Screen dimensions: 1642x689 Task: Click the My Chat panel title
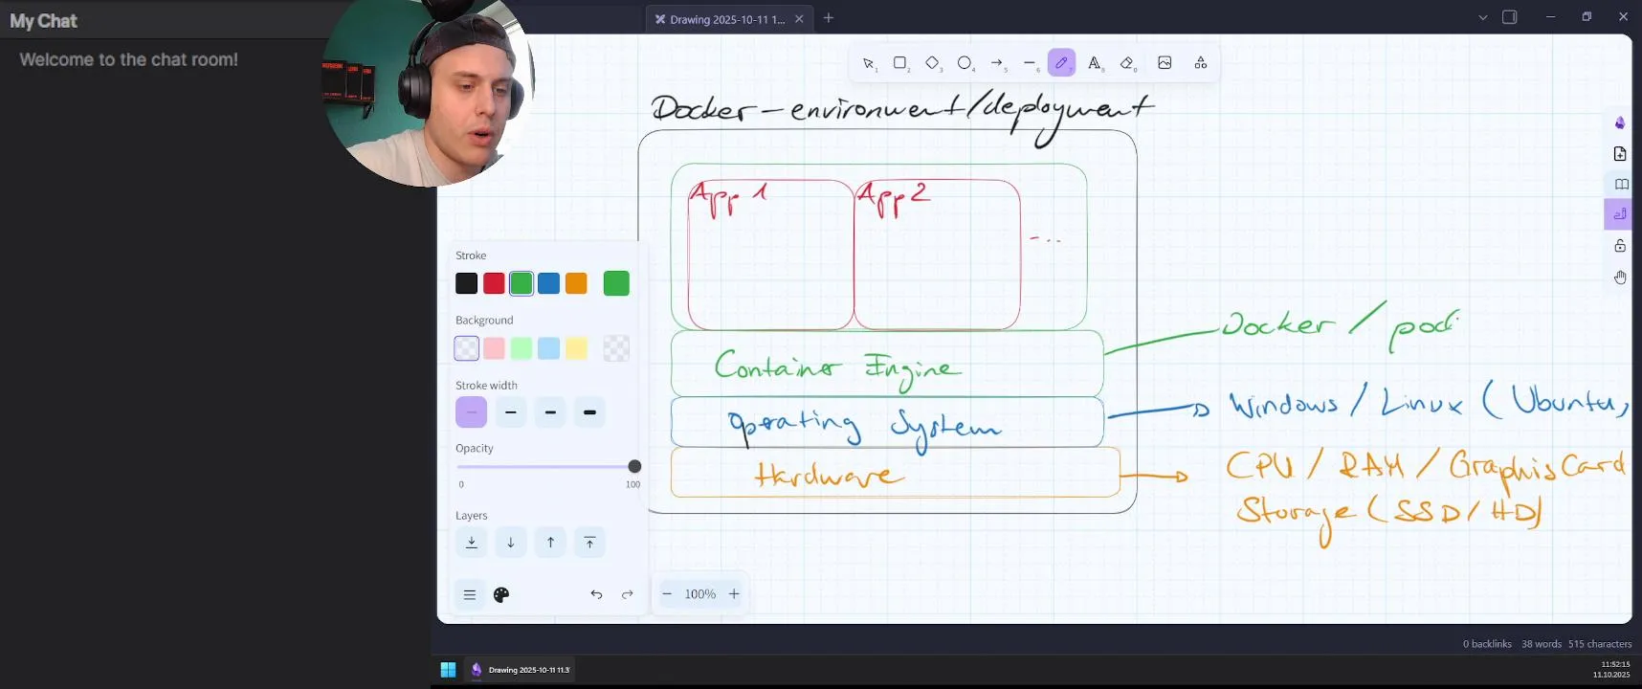coord(43,21)
